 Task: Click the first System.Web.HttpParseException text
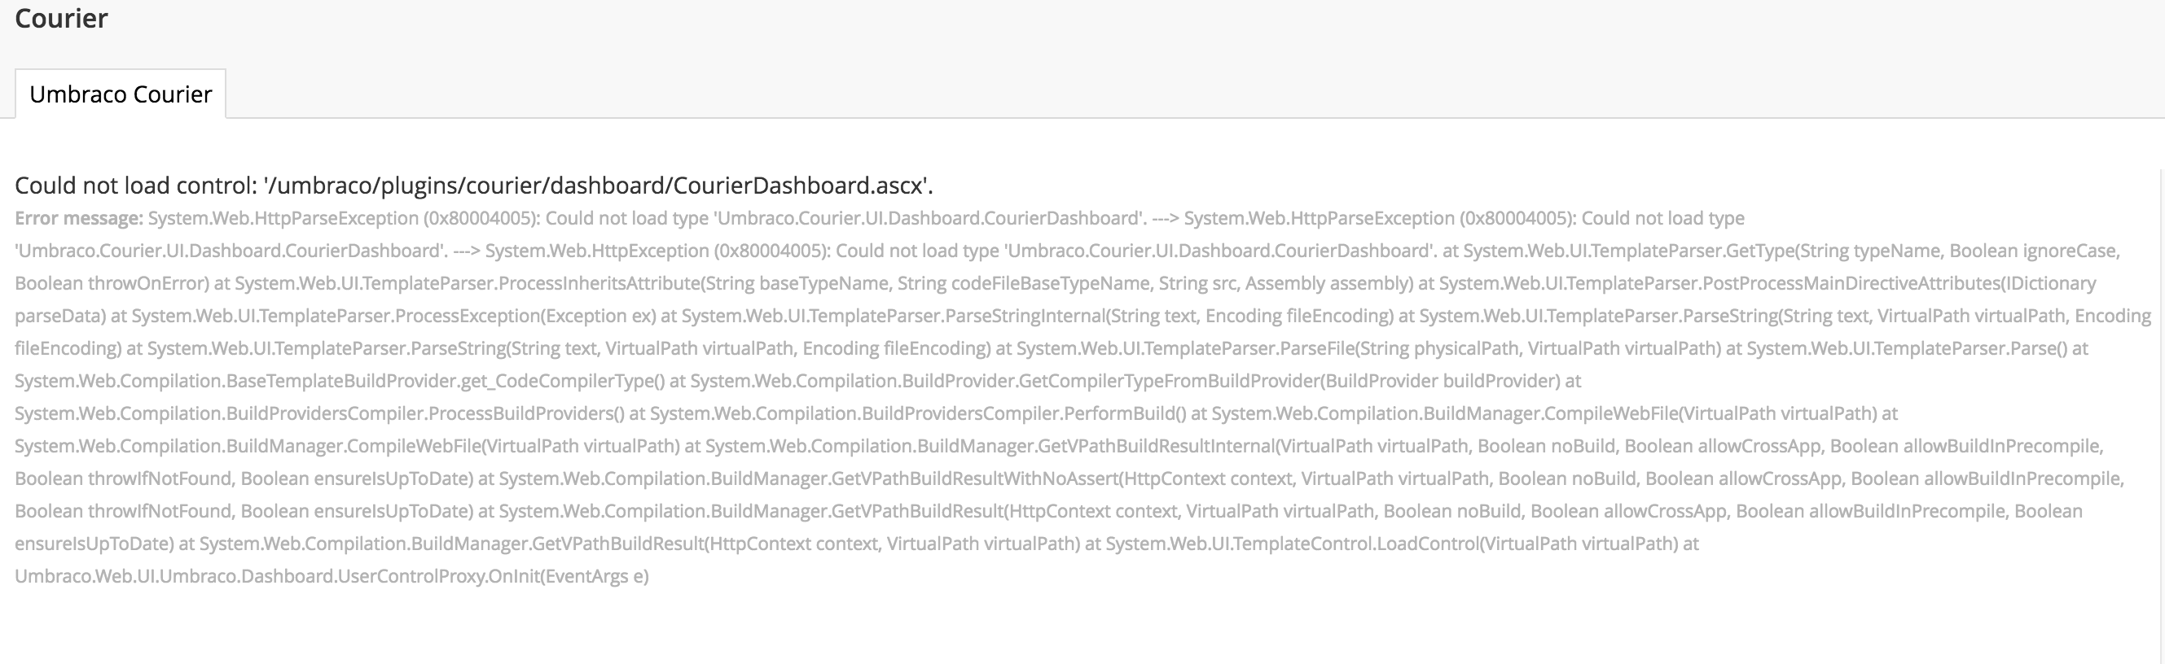click(283, 218)
